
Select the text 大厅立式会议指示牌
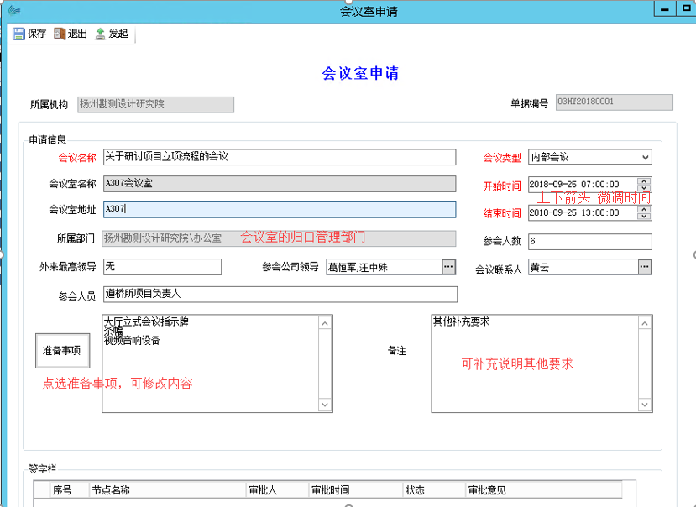coord(146,321)
